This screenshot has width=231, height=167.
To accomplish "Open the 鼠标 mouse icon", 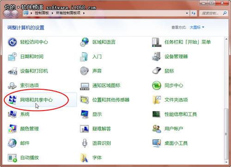I will coord(157,71).
